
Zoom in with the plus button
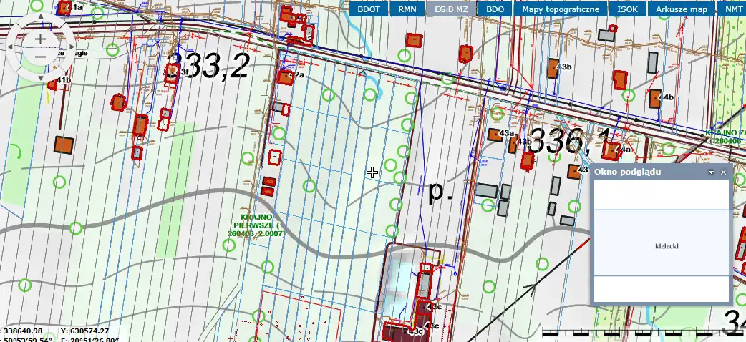pos(41,39)
